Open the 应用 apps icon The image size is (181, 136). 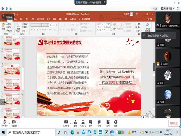(108, 123)
